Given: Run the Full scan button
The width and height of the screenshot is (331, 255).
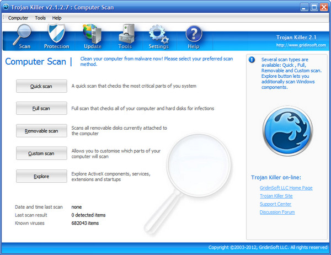Looking at the screenshot, I should pos(41,108).
